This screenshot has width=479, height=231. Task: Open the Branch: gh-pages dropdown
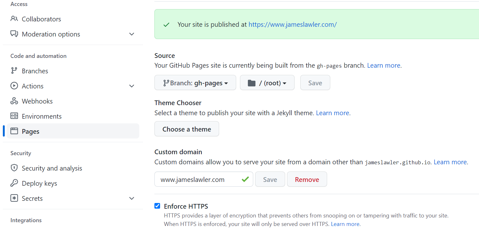[195, 82]
